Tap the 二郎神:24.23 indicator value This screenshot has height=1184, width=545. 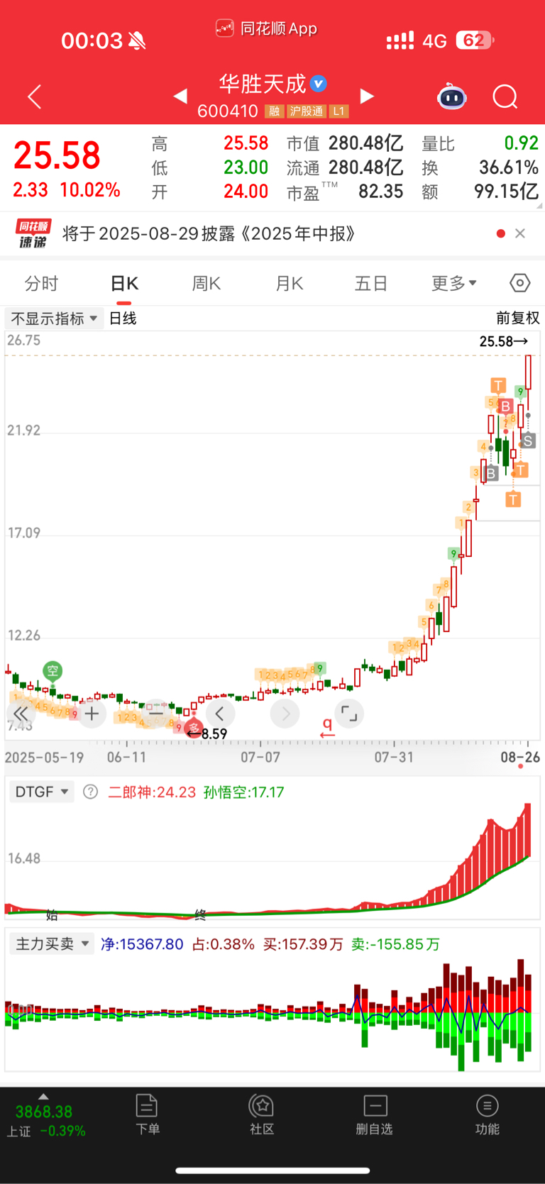[152, 792]
